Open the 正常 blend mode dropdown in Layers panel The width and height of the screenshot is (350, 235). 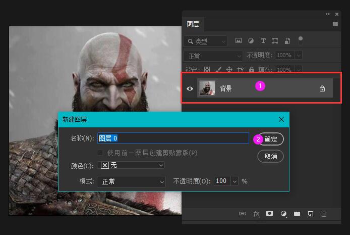point(213,56)
